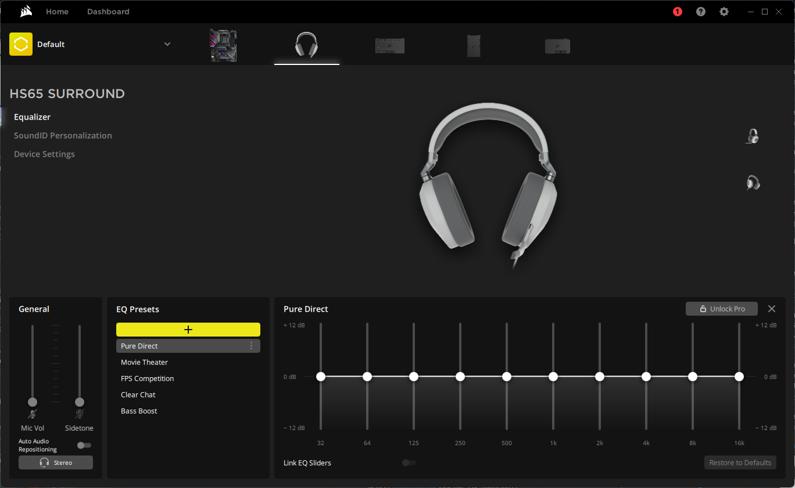Click the 125 Hz EQ slider knob
Screen dimensions: 795x488
(x=414, y=377)
